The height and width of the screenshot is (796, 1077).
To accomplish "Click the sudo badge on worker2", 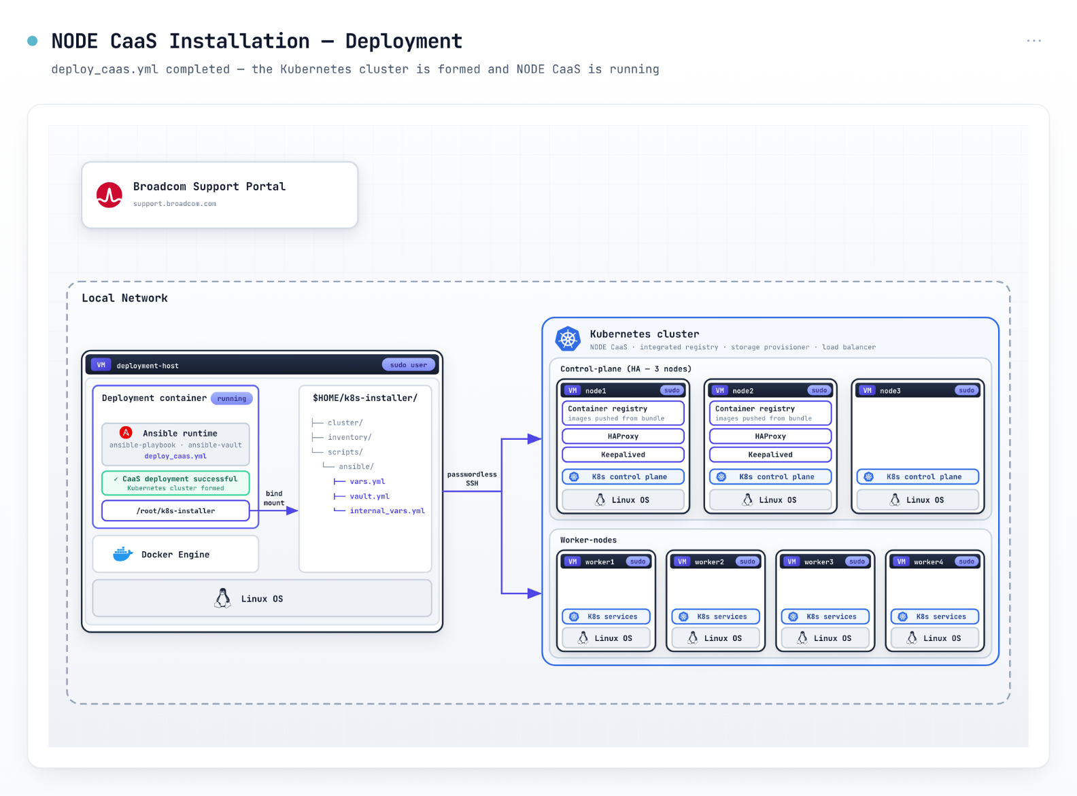I will pos(747,561).
